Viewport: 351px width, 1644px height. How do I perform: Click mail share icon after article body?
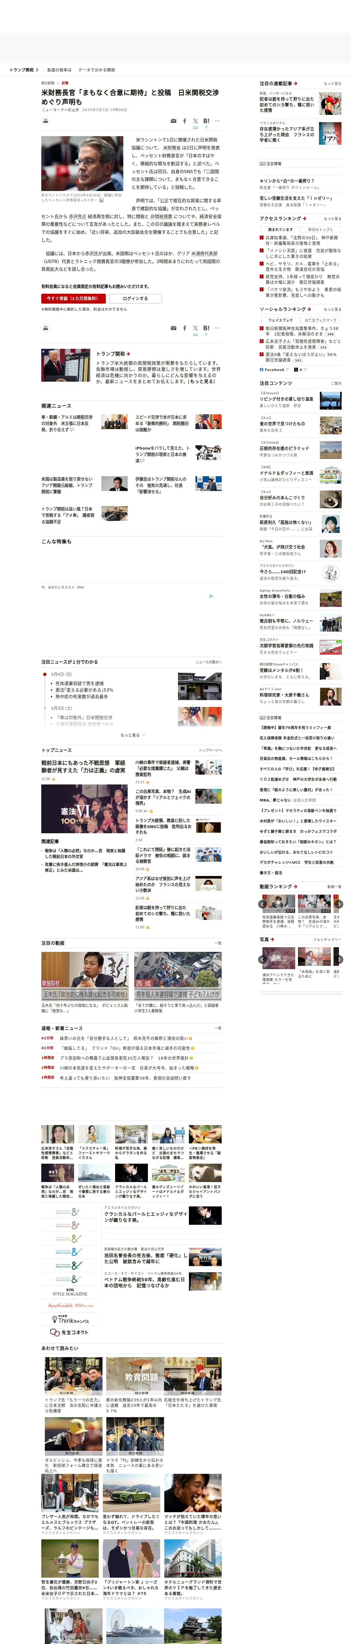click(x=173, y=328)
